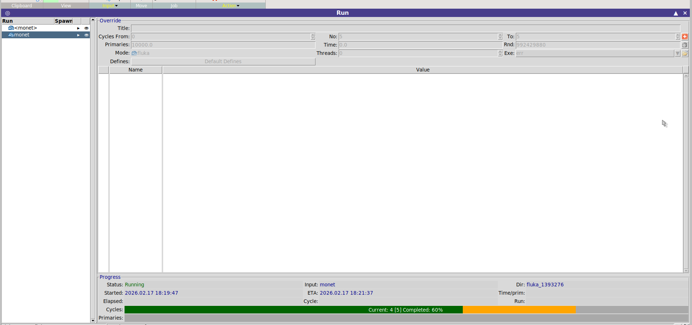Screen dimensions: 692x325
Task: Click the spawn icon on selected monet row
Action: 86,35
